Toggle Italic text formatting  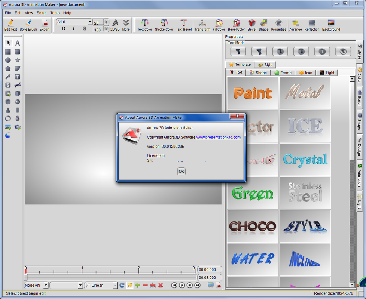tap(73, 28)
